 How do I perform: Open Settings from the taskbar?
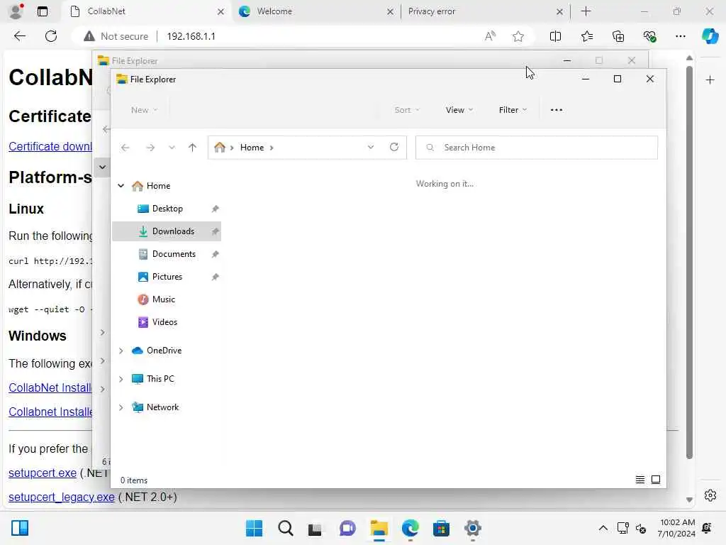pos(473,528)
